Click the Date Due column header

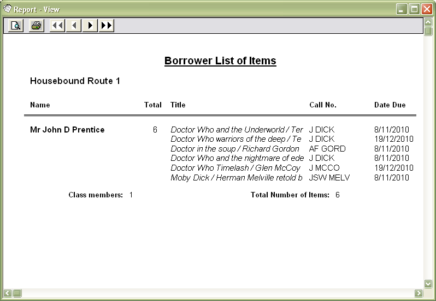390,105
